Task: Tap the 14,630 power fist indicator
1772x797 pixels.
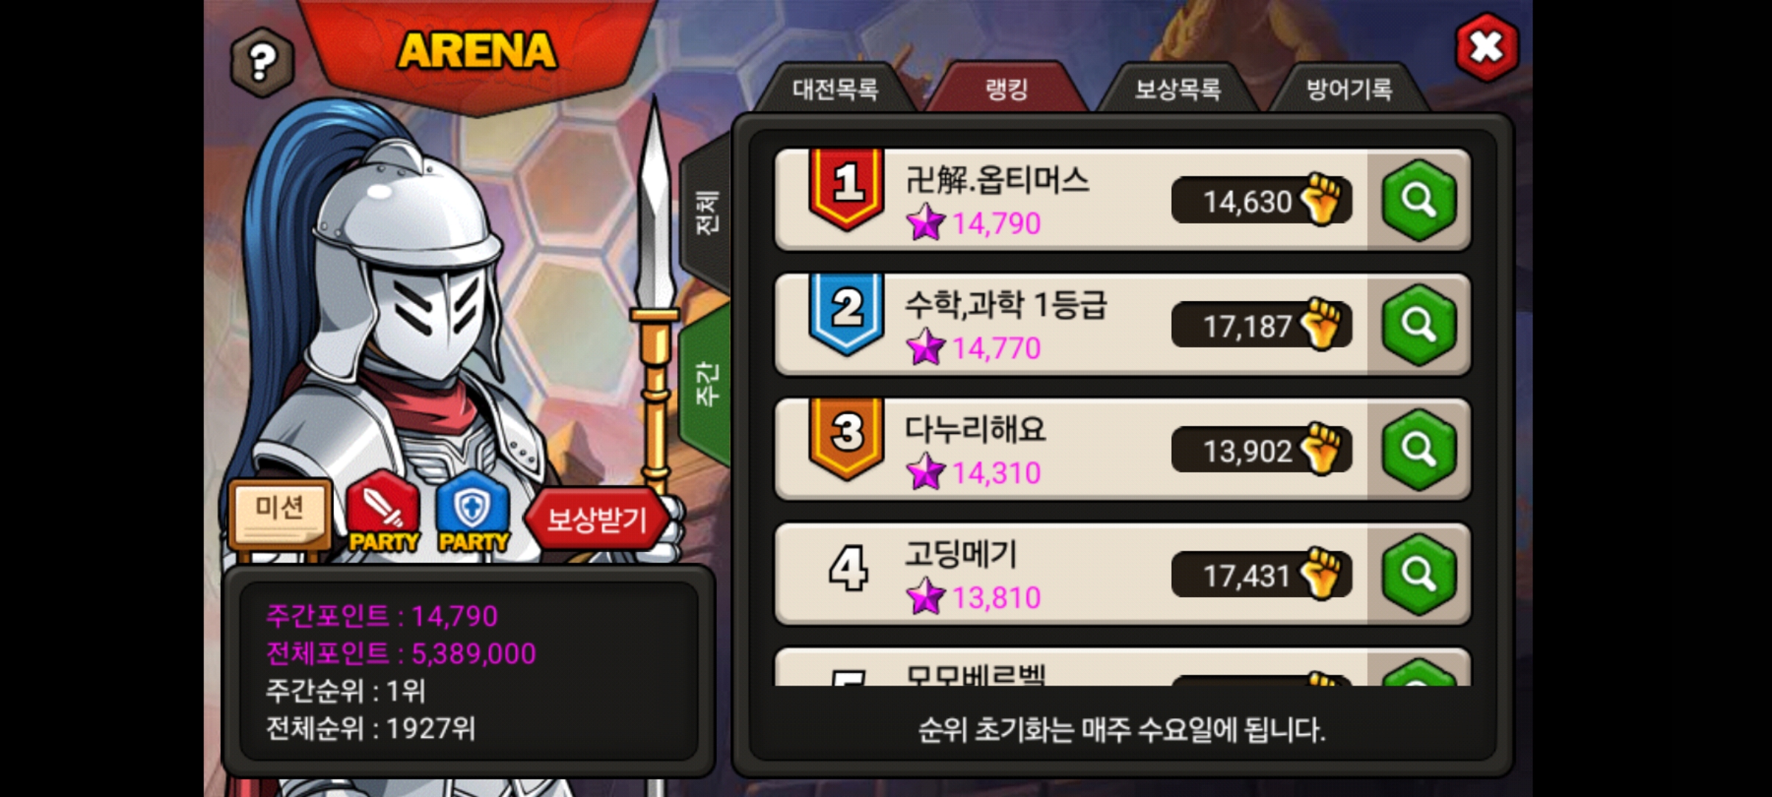Action: point(1261,200)
